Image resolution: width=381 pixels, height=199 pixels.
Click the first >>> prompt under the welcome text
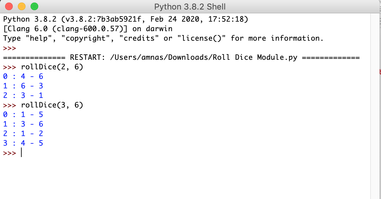9,48
